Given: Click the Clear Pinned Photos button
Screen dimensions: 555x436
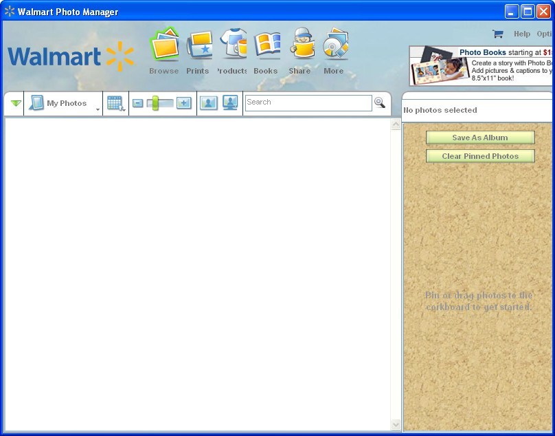Looking at the screenshot, I should (x=480, y=156).
